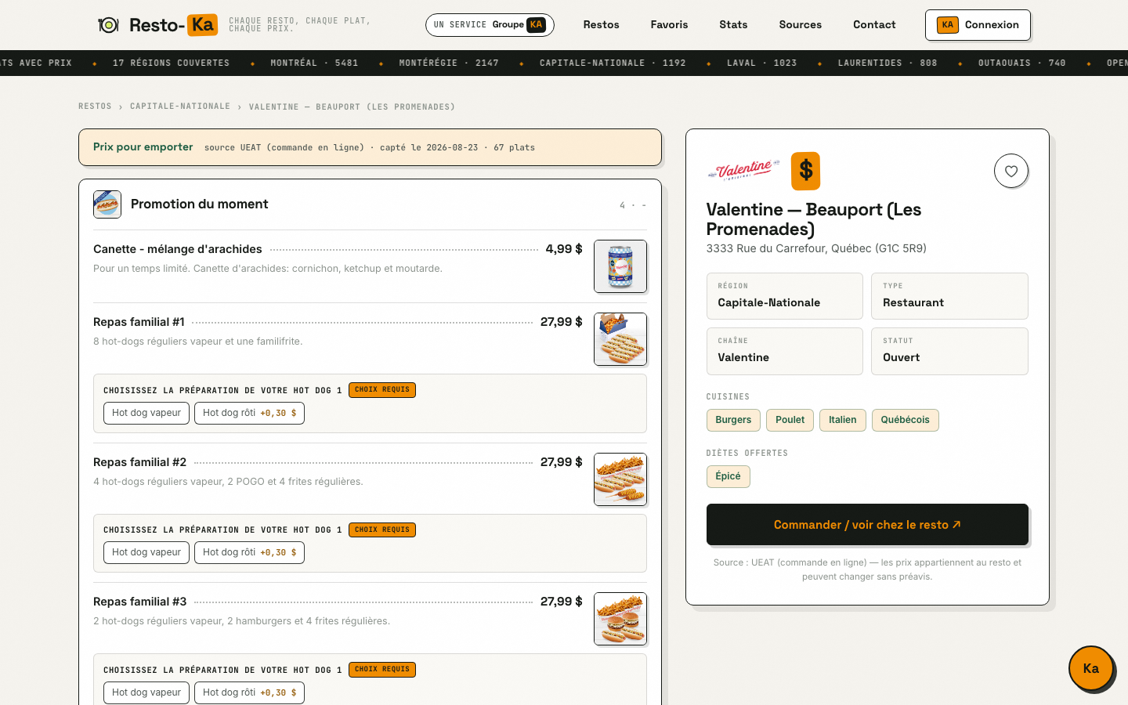Click the Valentine chain logo
Screen dimensions: 1128x705
pos(744,170)
